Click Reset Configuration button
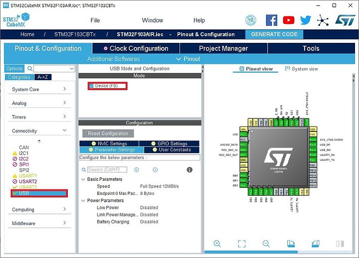 tap(108, 133)
